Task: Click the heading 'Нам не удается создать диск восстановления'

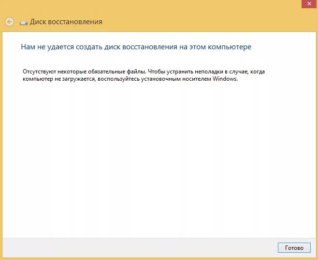Action: [99, 47]
